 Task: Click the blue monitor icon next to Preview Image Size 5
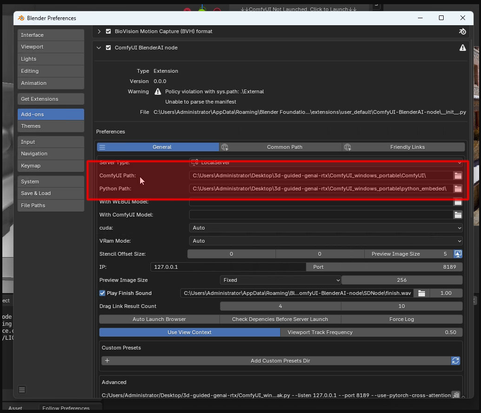[458, 254]
